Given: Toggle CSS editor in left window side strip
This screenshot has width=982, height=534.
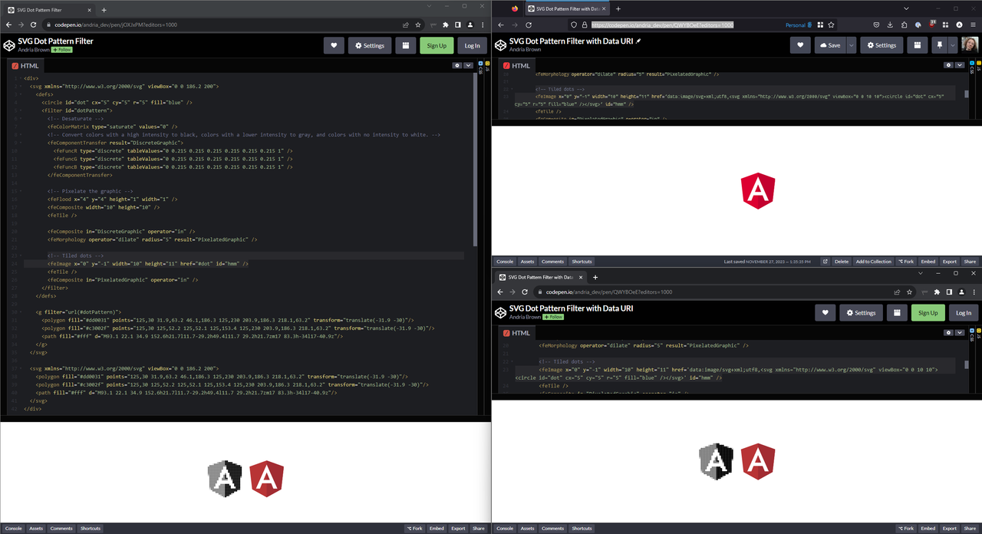Looking at the screenshot, I should (480, 68).
